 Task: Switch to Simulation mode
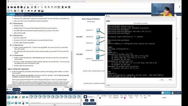pyautogui.click(x=176, y=93)
